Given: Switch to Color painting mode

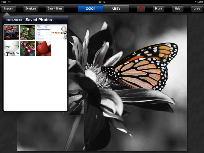Looking at the screenshot, I should tap(90, 8).
